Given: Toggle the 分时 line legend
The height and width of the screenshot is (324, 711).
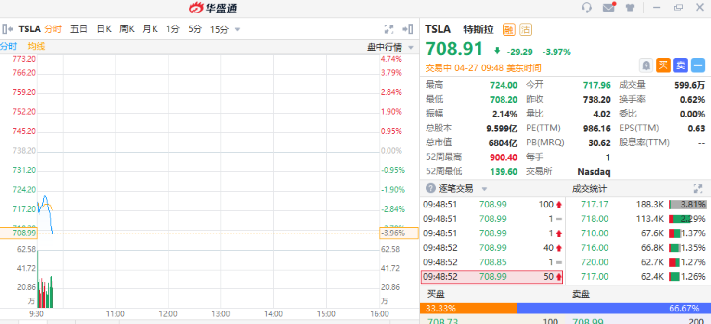Looking at the screenshot, I should 9,46.
